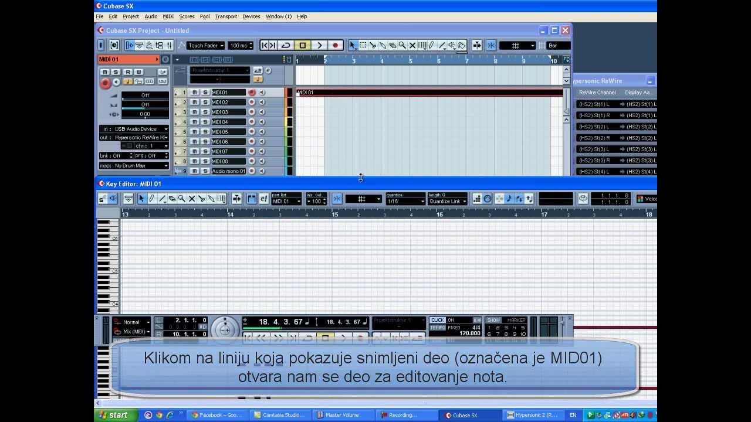Viewport: 751px width, 422px height.
Task: Open Mixer button in Project toolbar
Action: [170, 45]
